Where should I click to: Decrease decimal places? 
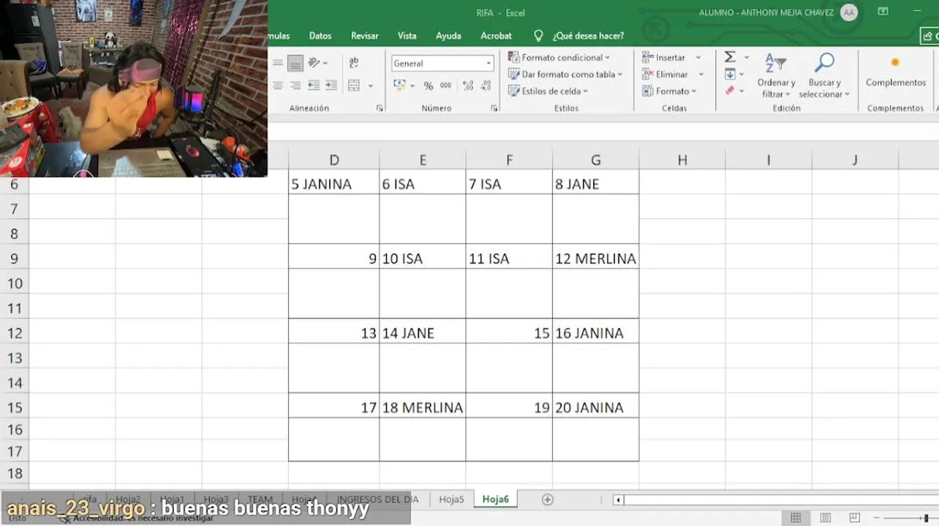pos(486,85)
